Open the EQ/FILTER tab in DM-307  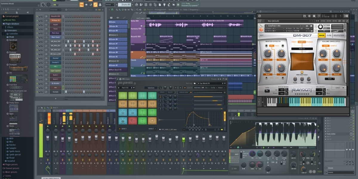340,35
